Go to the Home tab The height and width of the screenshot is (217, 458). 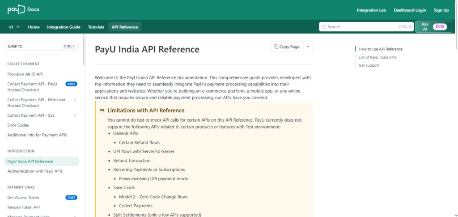coord(34,27)
